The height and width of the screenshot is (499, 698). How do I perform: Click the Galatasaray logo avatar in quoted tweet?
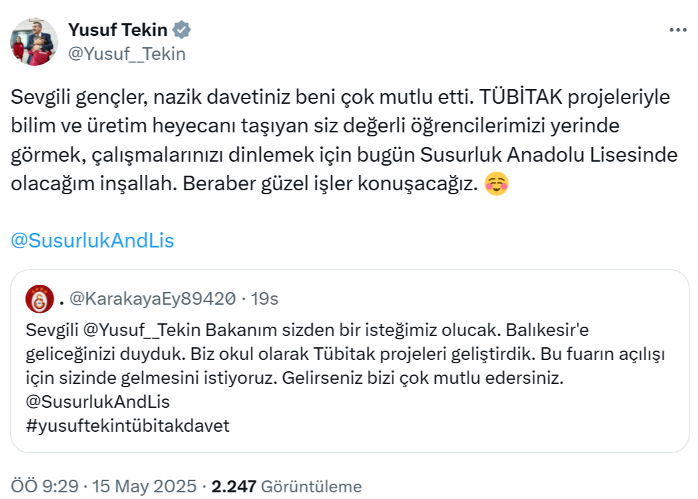[x=40, y=299]
